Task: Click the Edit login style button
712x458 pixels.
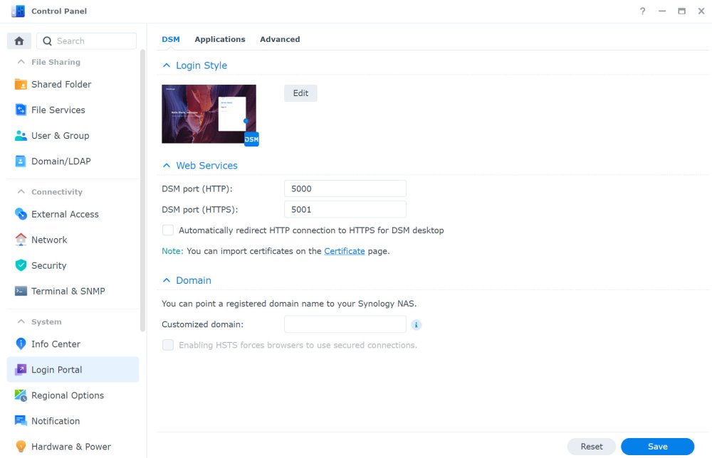Action: point(300,93)
